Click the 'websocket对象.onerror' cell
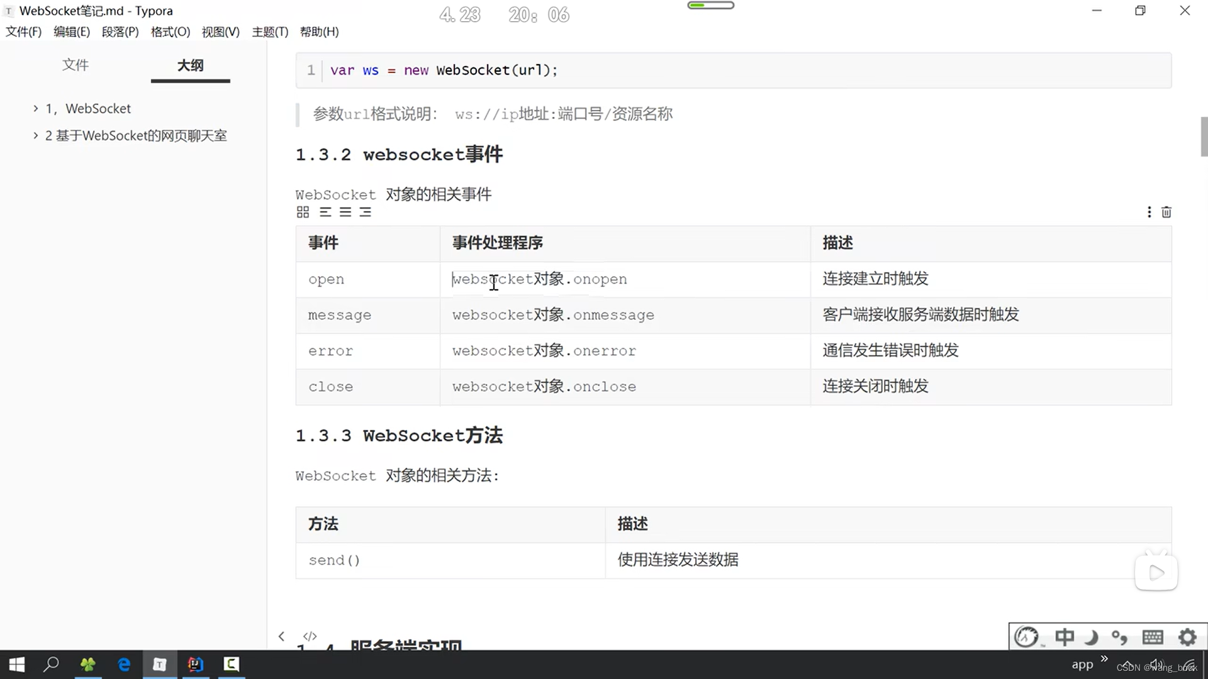 (625, 351)
